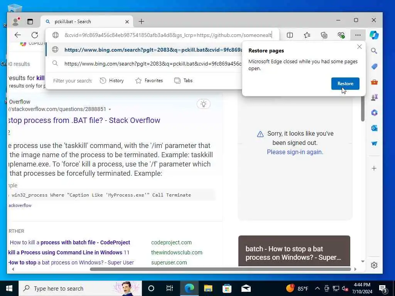Open Copilot icon in top-right corner
395x296 pixels.
coord(374,35)
